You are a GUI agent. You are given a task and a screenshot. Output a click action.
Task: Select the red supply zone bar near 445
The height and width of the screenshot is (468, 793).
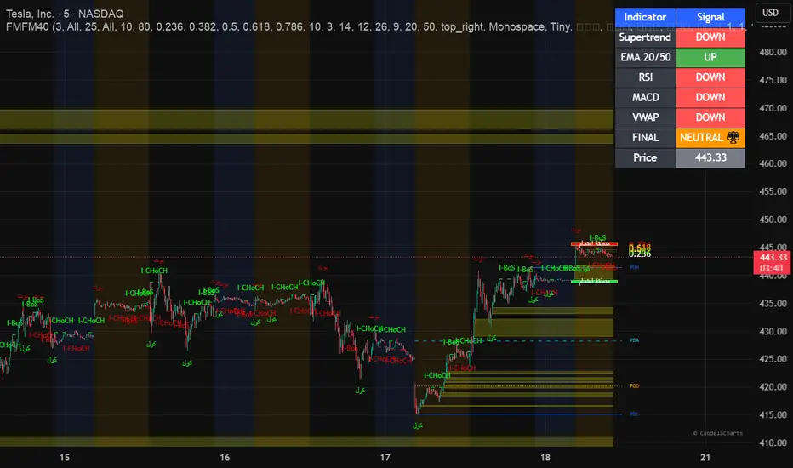[x=594, y=244]
